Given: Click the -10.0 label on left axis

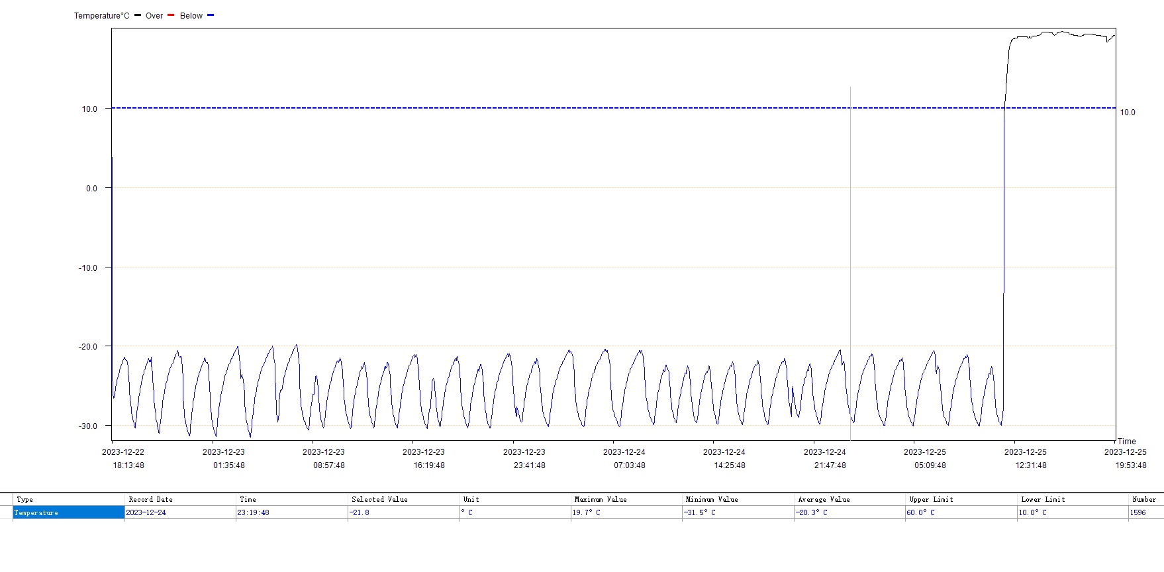Looking at the screenshot, I should pos(88,268).
